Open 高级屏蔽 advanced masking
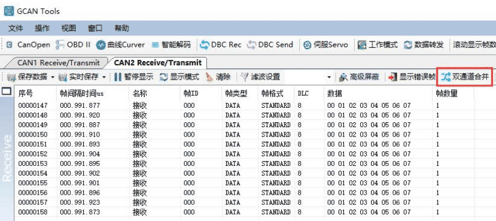Viewport: 496px width, 221px height. coord(359,77)
